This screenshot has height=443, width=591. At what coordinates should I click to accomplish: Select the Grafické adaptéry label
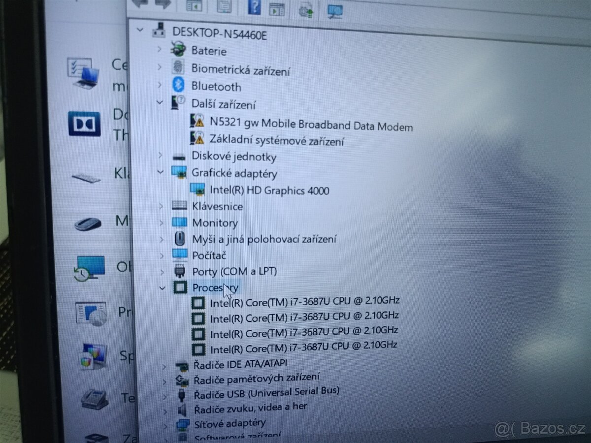pos(234,173)
